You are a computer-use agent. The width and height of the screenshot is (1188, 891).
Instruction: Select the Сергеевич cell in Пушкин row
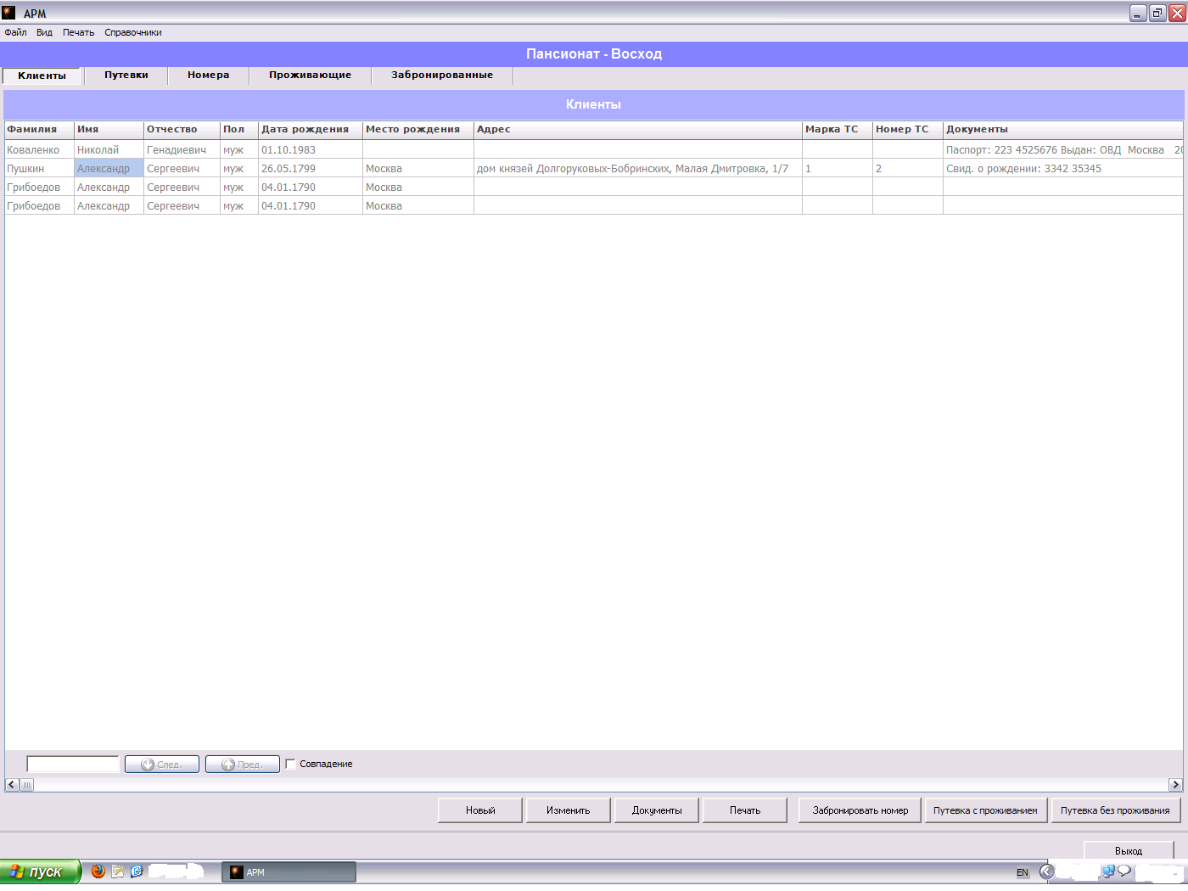point(182,169)
